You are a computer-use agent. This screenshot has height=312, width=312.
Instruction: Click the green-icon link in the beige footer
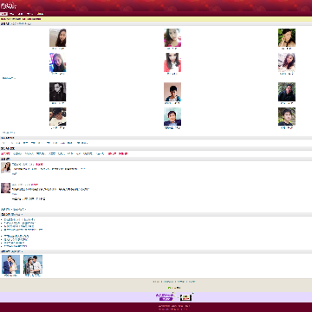click(x=174, y=288)
